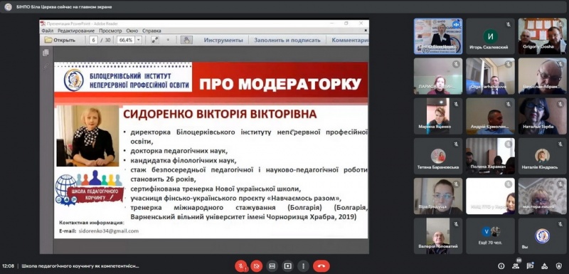Click the muted mic icon on the Игорь Скалевский tile
This screenshot has height=274, width=569.
509,24
